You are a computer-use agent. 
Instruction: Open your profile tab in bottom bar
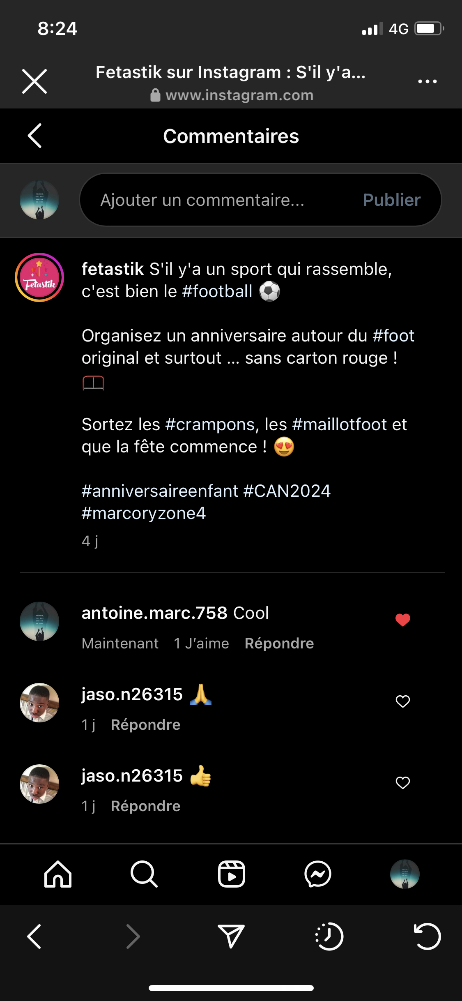pos(405,874)
